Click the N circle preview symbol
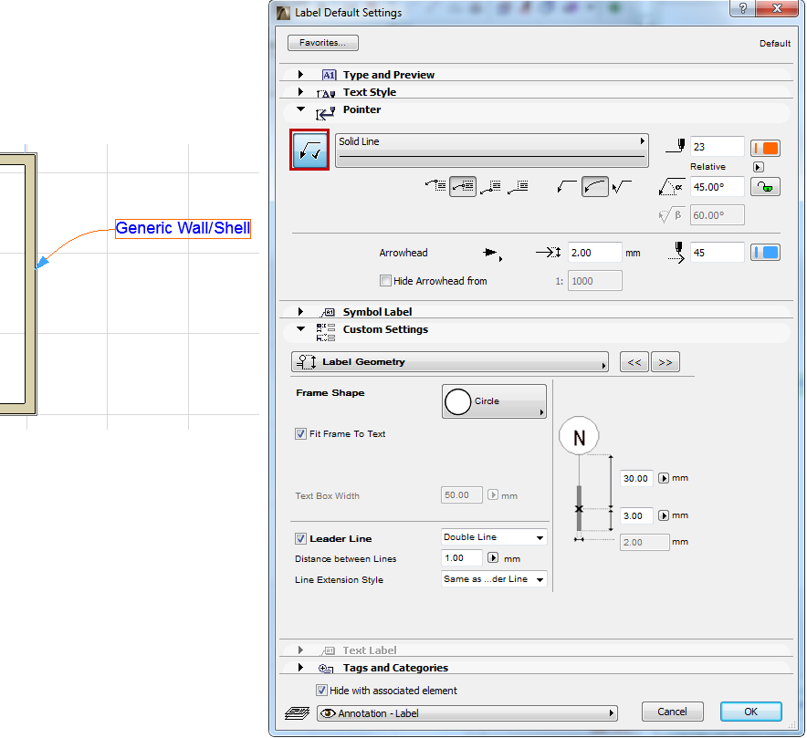 click(x=579, y=436)
